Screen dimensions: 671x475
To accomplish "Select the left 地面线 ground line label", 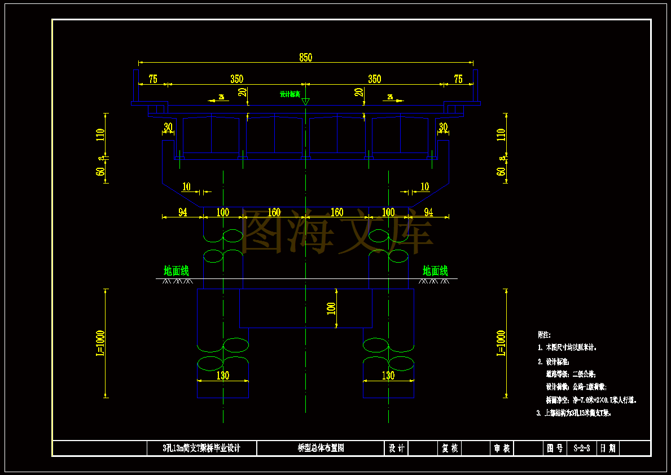I will [x=176, y=271].
